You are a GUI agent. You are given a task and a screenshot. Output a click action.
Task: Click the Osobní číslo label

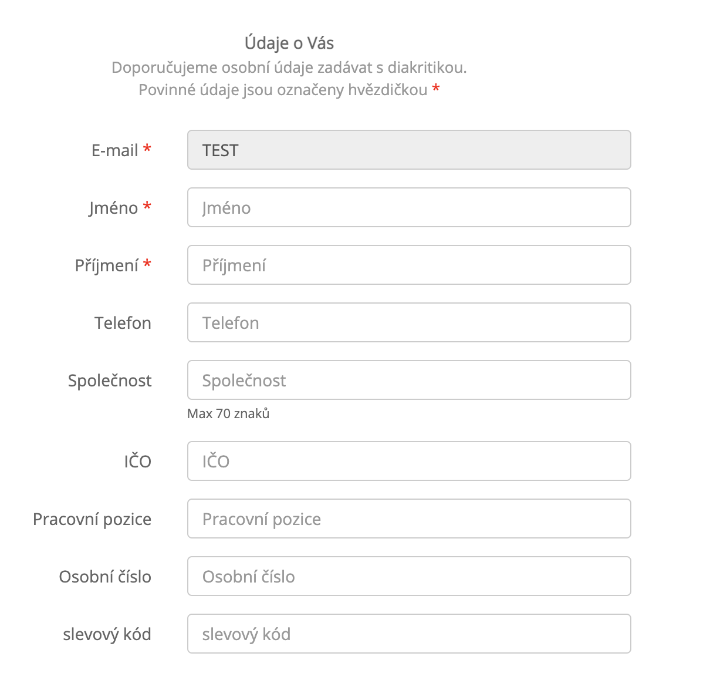coord(105,577)
